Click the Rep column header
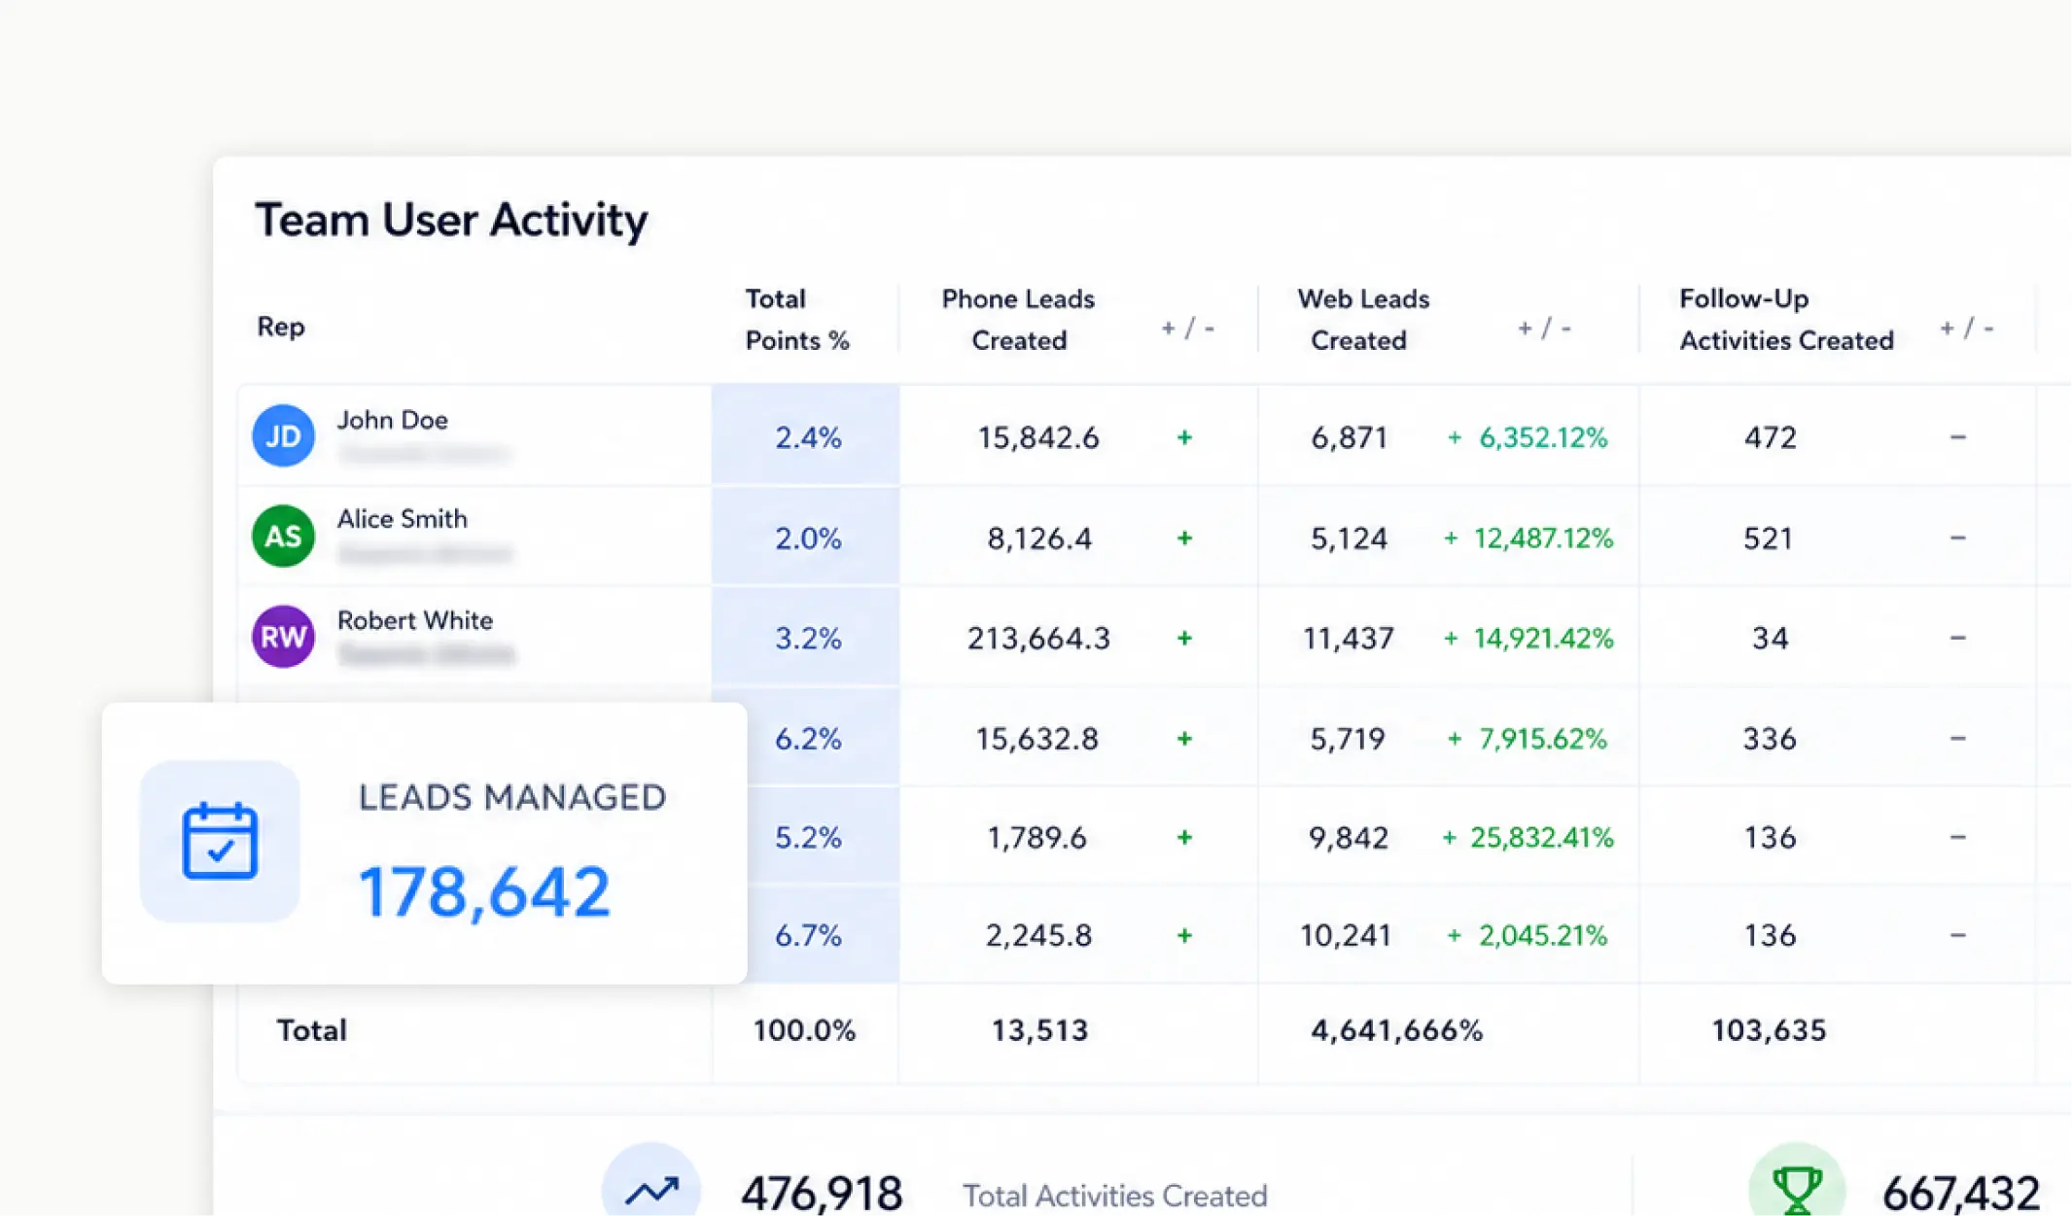This screenshot has width=2072, height=1216. [x=281, y=327]
